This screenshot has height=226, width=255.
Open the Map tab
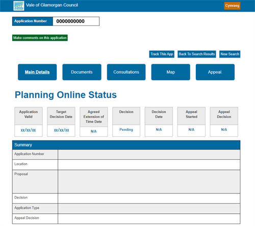click(171, 72)
